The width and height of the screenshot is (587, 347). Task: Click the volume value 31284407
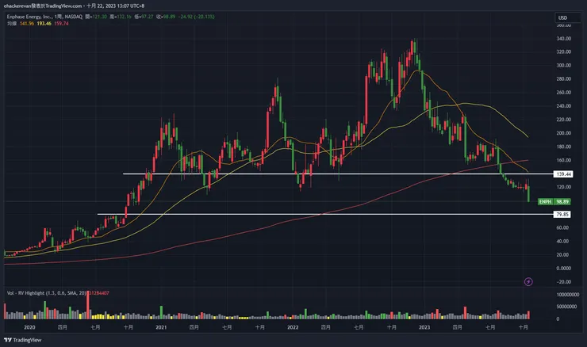pyautogui.click(x=99, y=293)
